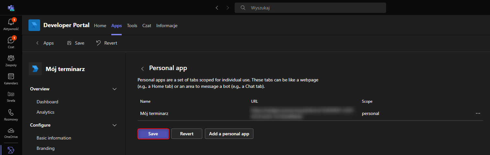Open more options for Mój terminarz row
490x155 pixels.
click(x=478, y=114)
